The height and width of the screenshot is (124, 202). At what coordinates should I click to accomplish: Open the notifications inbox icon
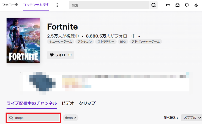[x=178, y=5]
